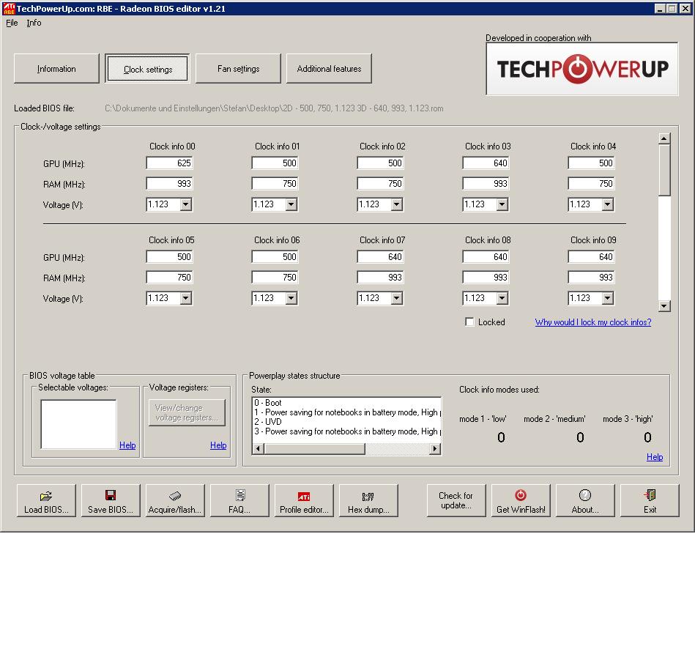
Task: Expand Clock info 05 voltage dropdown
Action: click(186, 298)
